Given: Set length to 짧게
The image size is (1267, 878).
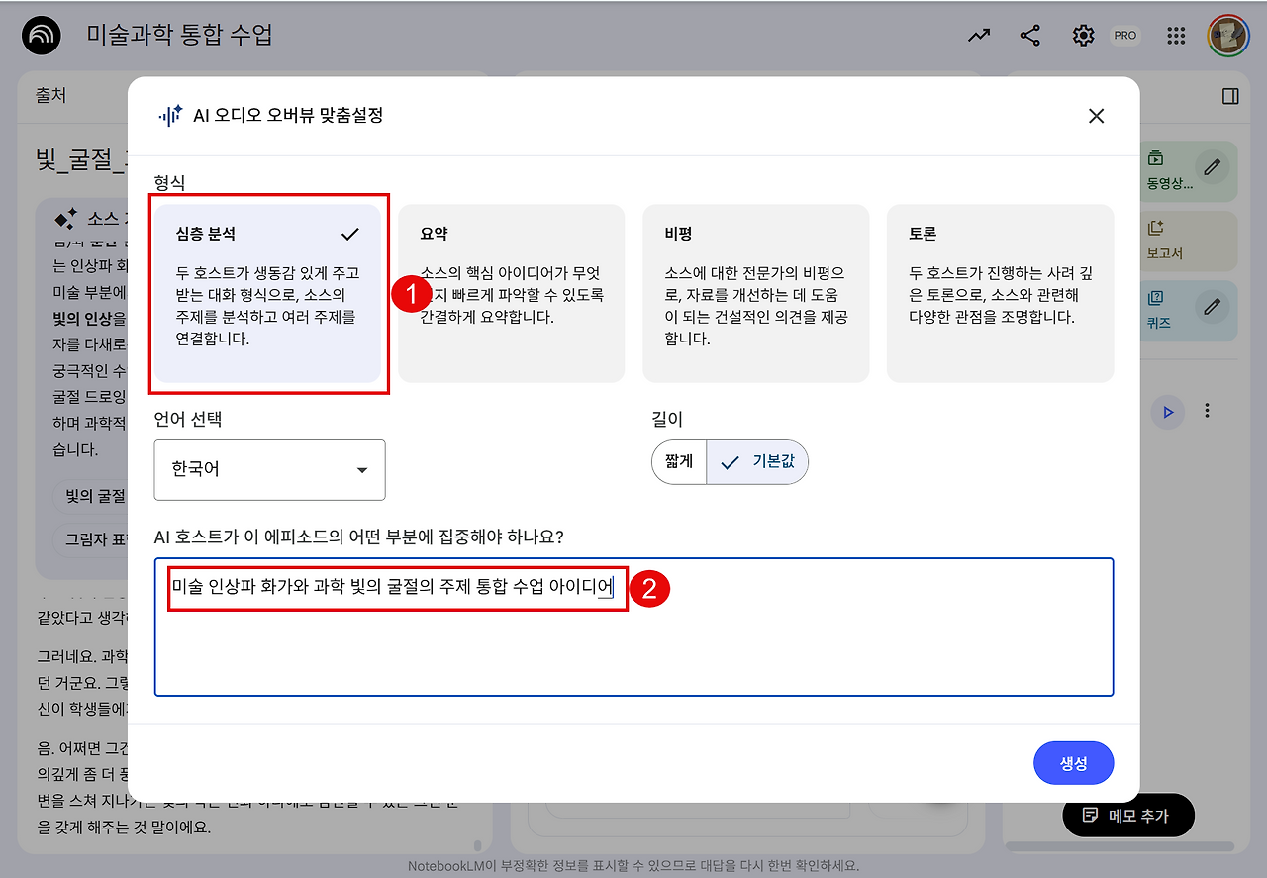Looking at the screenshot, I should point(679,462).
